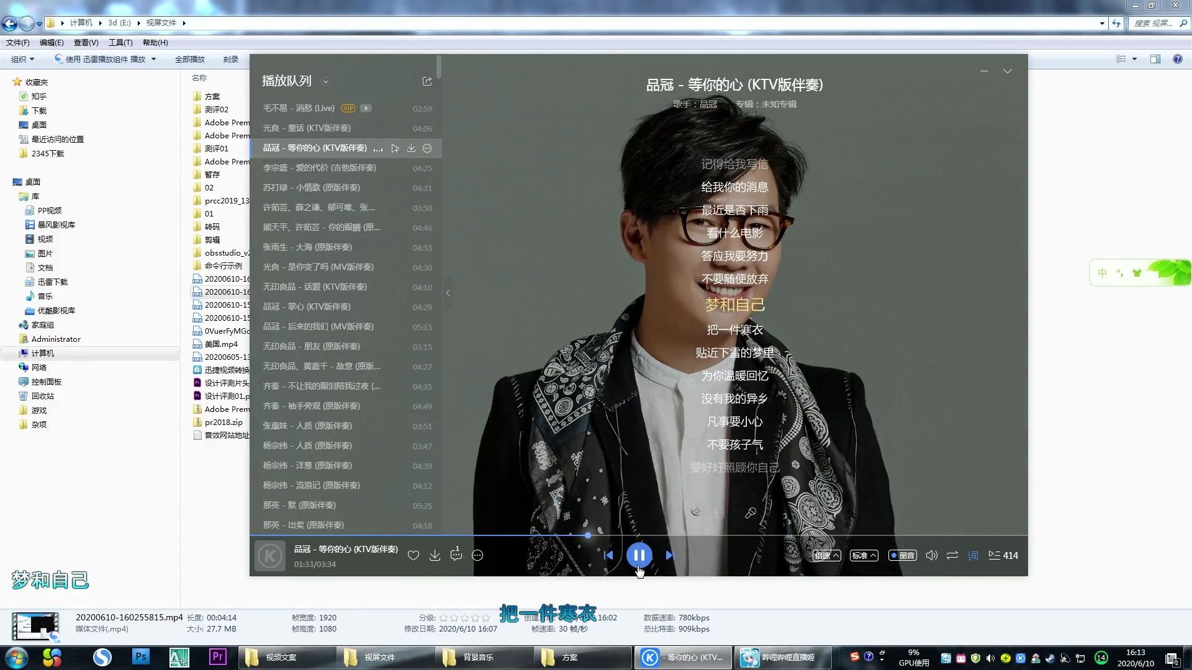Viewport: 1192px width, 670px height.
Task: Click the KuGou album art thumbnail
Action: [x=270, y=555]
